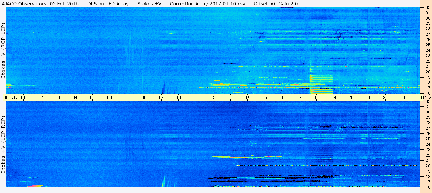Image resolution: width=432 pixels, height=193 pixels.
Task: Select the 13 hour tick mark
Action: pyautogui.click(x=230, y=98)
